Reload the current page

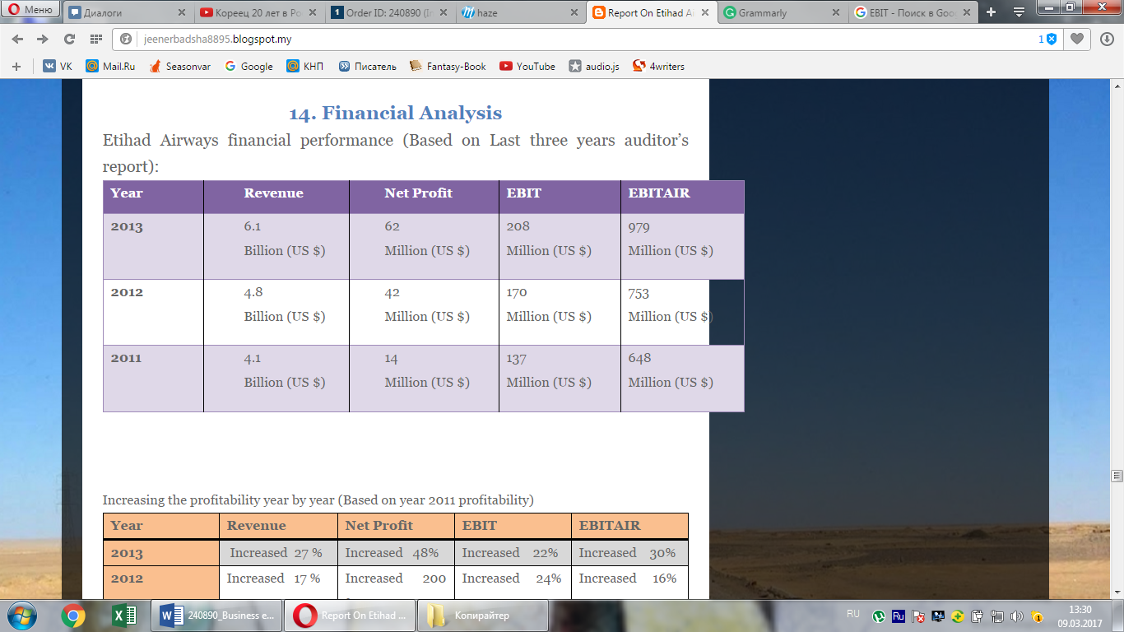point(69,39)
